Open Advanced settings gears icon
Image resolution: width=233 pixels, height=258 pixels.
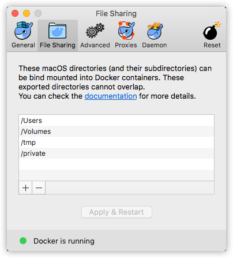(95, 31)
